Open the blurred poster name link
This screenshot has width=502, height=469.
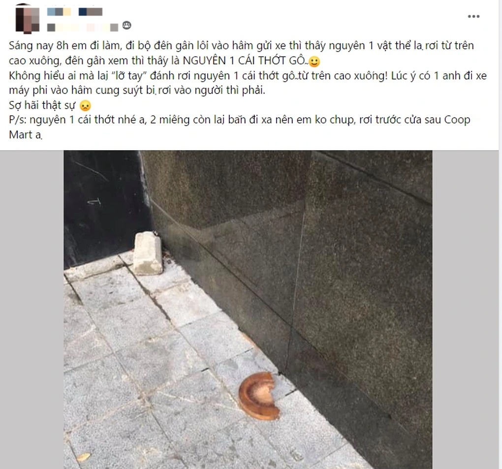75,12
